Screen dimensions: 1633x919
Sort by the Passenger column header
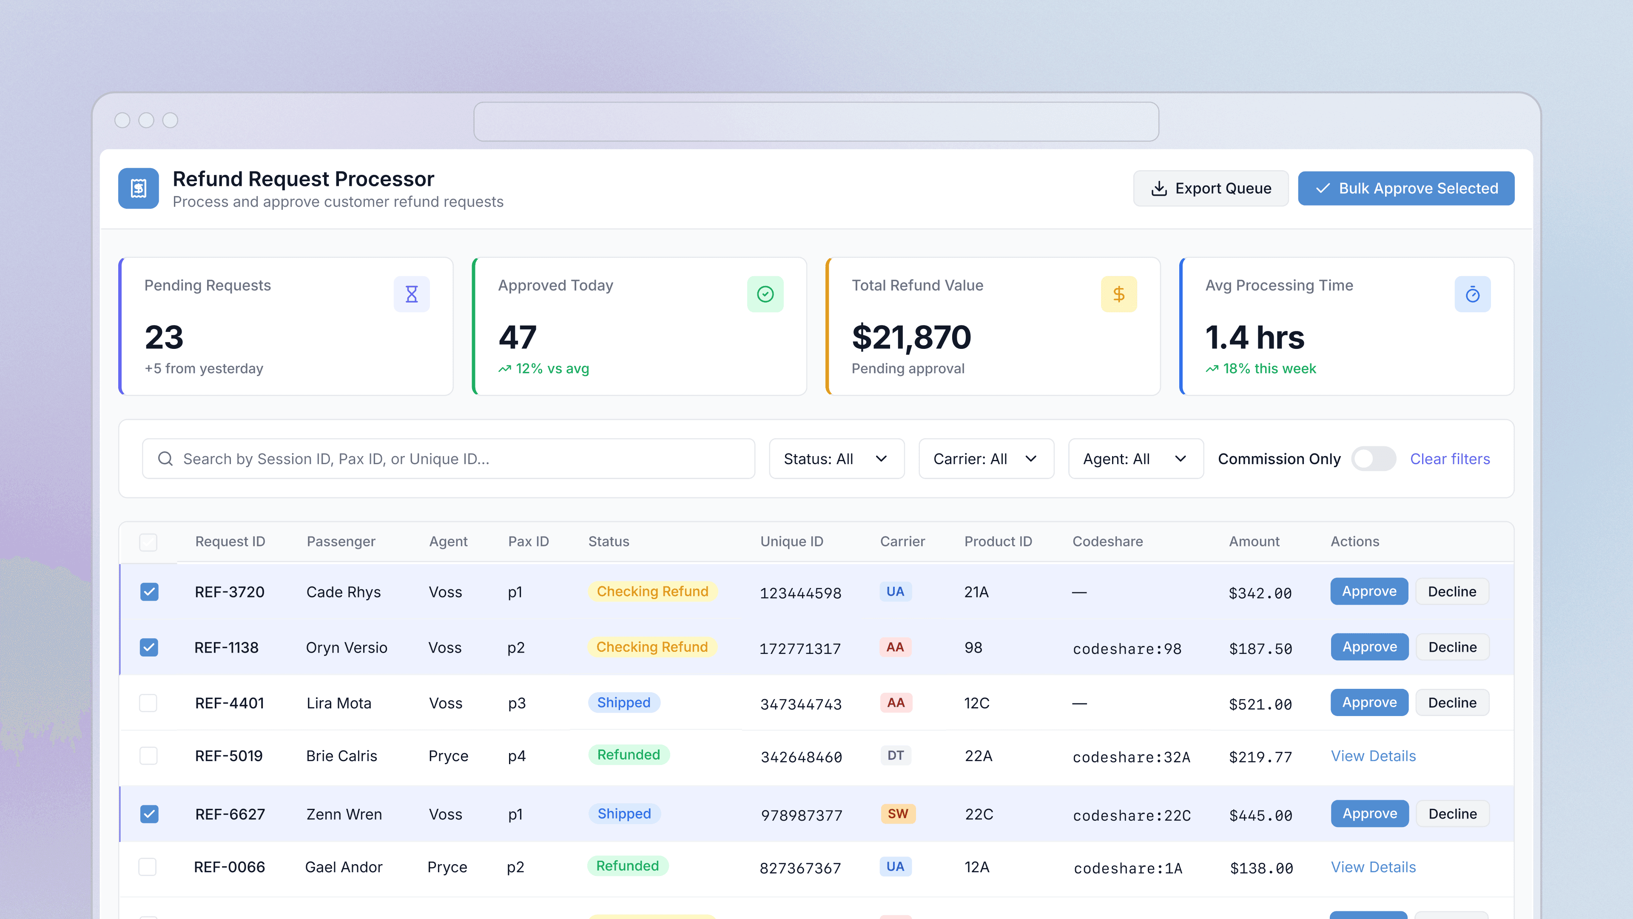tap(341, 542)
